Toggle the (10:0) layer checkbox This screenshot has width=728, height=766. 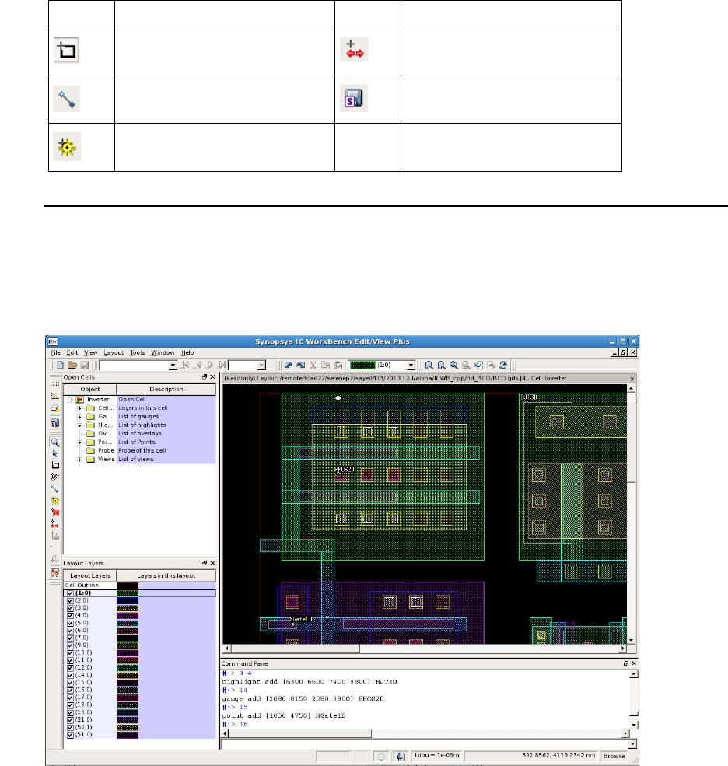(x=70, y=653)
